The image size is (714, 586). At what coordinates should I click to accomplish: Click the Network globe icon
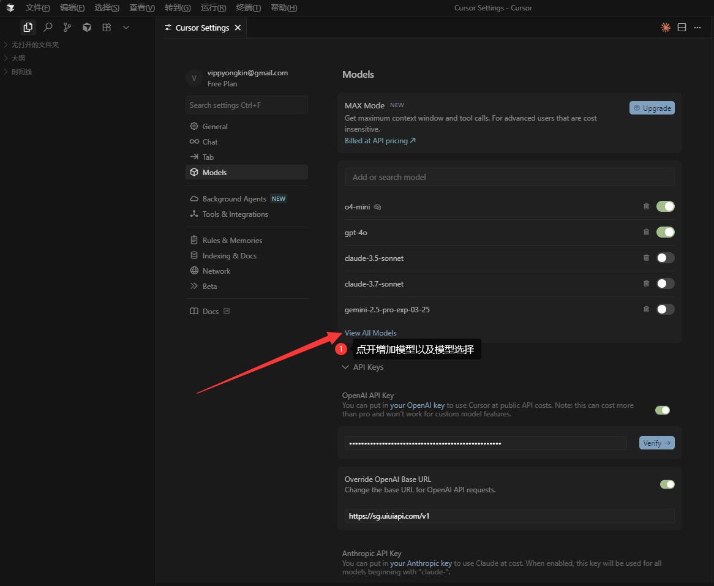point(194,271)
